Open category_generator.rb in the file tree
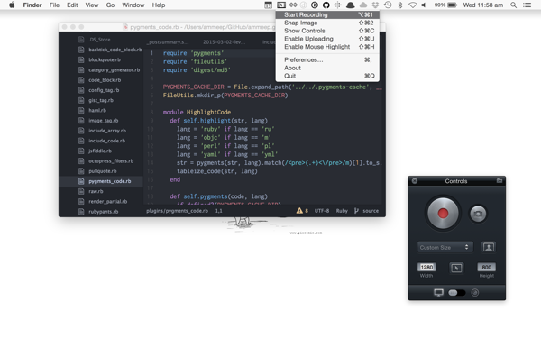 click(x=114, y=69)
